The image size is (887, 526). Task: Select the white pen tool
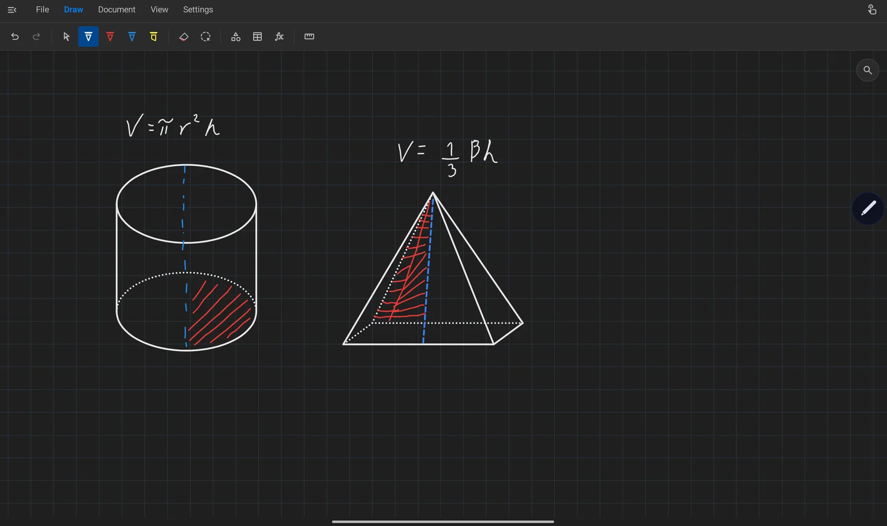[88, 36]
